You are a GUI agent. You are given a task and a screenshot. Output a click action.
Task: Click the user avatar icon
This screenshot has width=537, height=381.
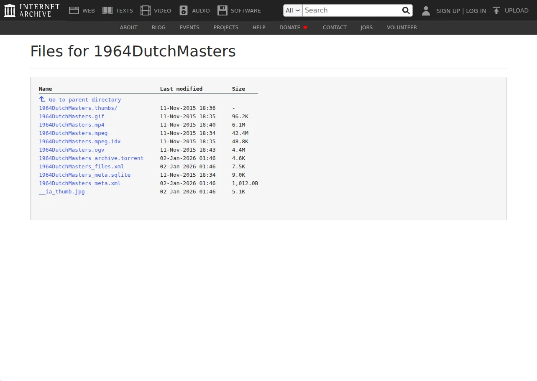pyautogui.click(x=426, y=10)
